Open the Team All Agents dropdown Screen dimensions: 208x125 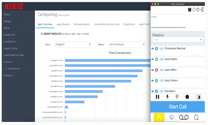pyautogui.click(x=73, y=44)
